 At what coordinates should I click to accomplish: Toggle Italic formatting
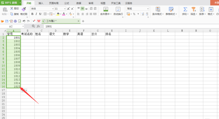click(36, 14)
